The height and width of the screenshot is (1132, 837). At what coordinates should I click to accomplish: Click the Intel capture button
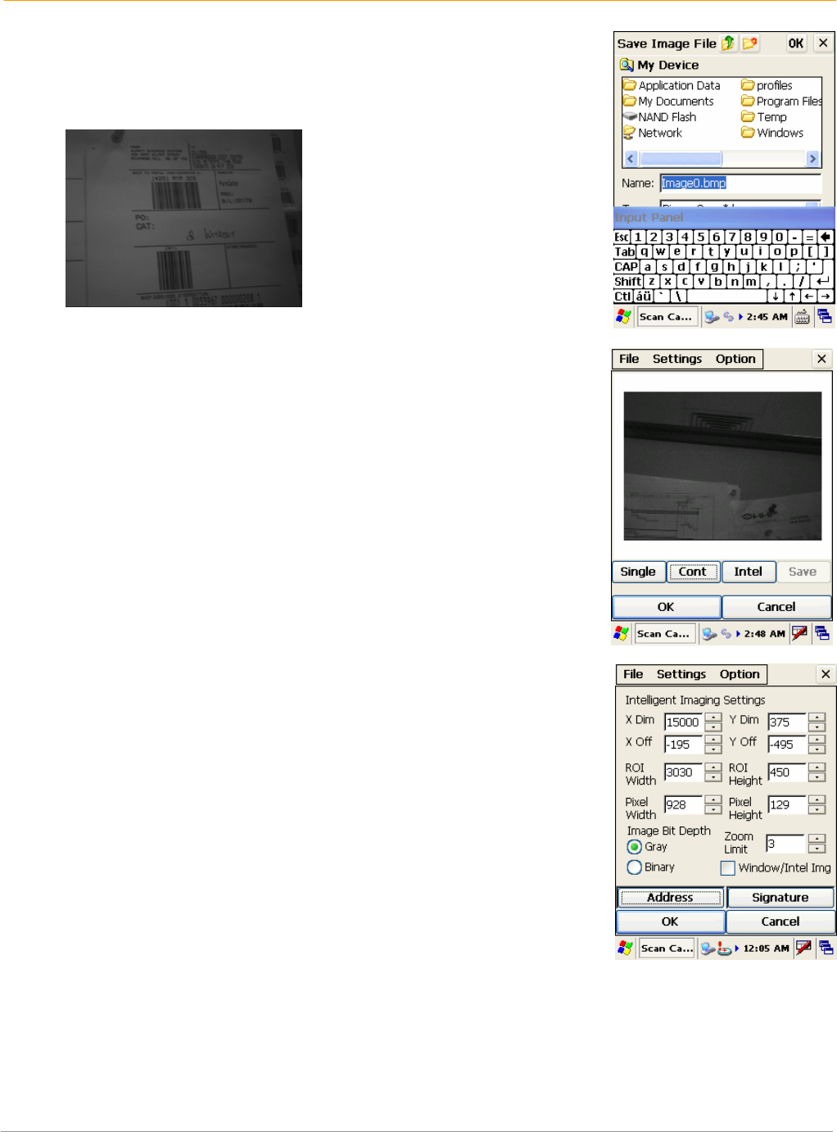coord(748,572)
